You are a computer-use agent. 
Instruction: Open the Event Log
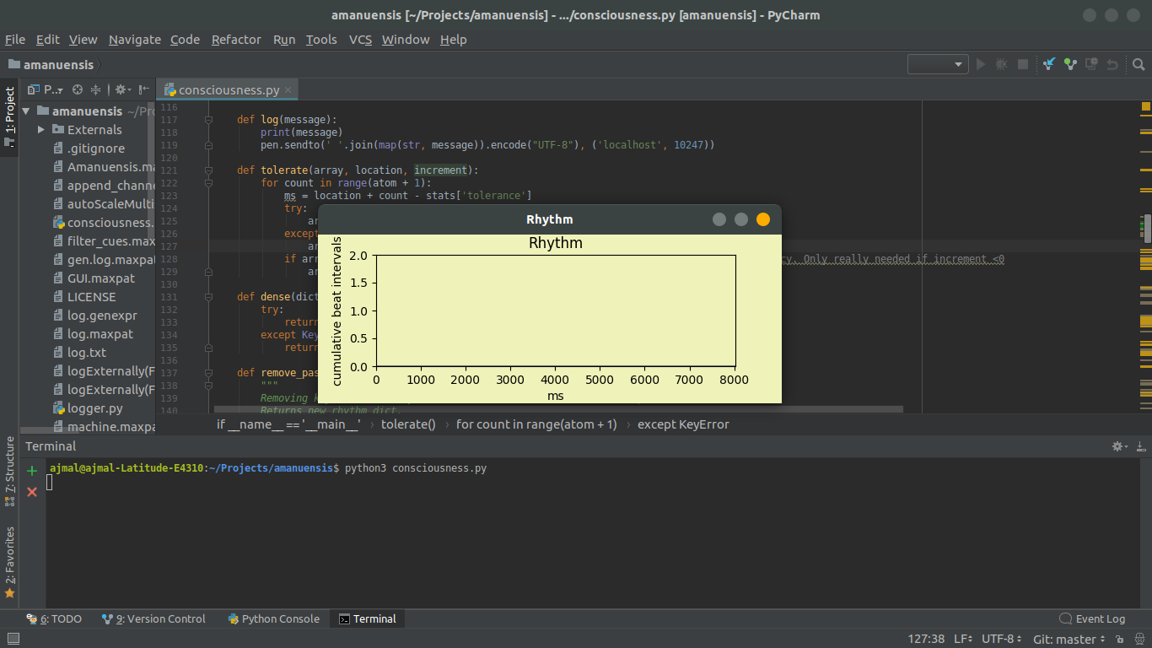1092,618
